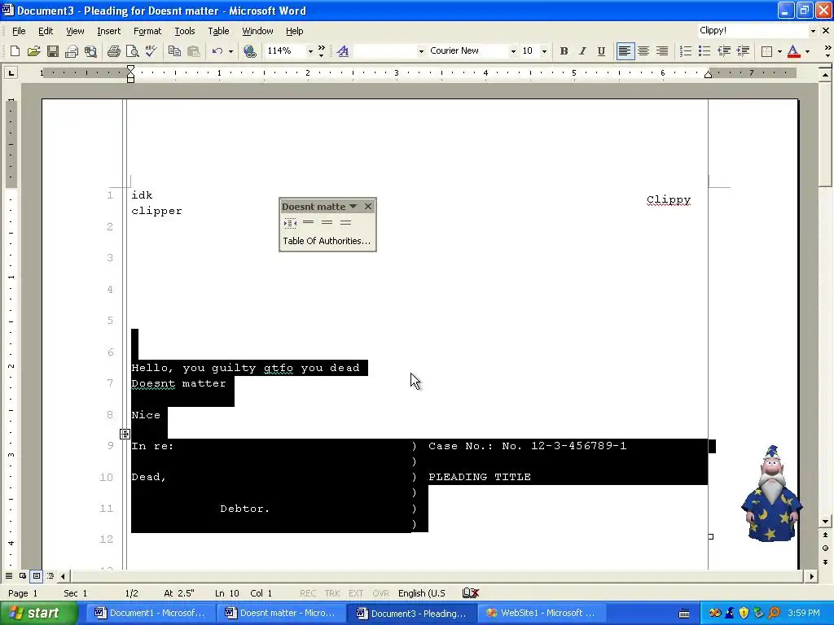Click the Paste toolbar icon
The height and width of the screenshot is (625, 834).
click(194, 51)
